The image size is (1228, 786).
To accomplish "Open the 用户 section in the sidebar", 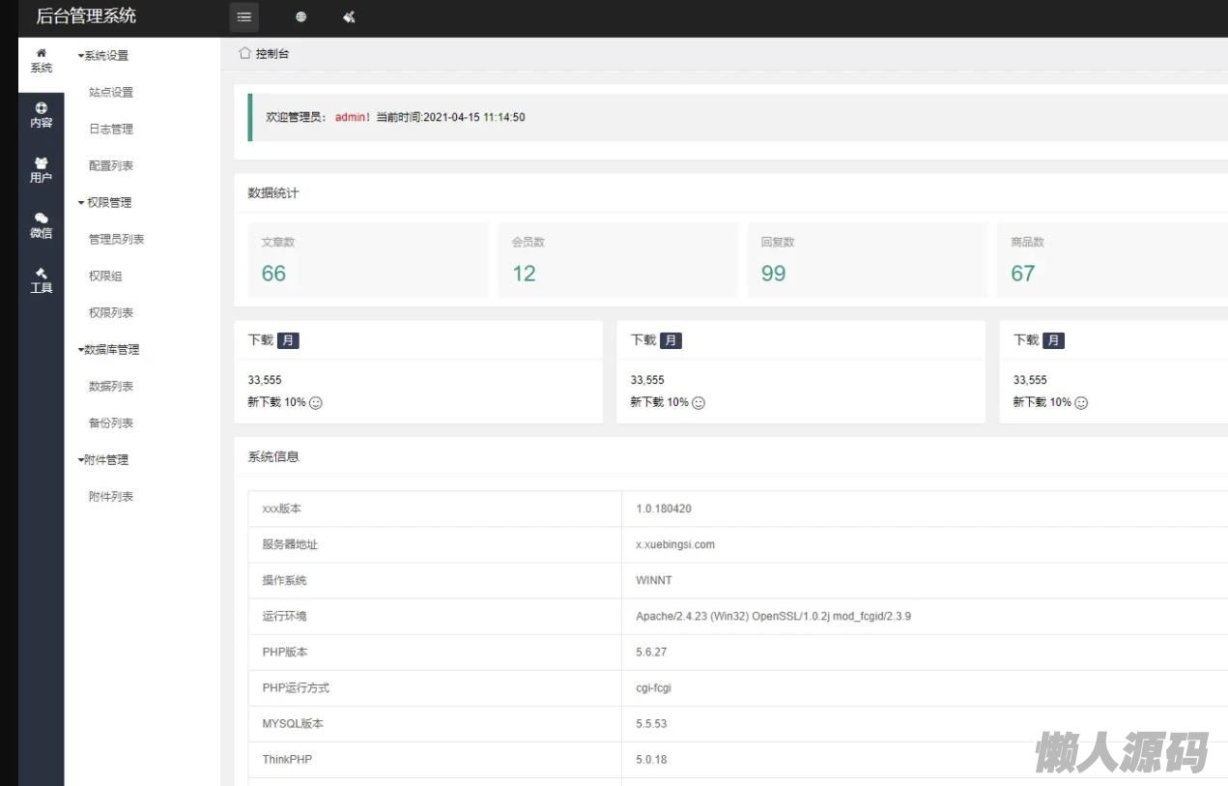I will (41, 171).
